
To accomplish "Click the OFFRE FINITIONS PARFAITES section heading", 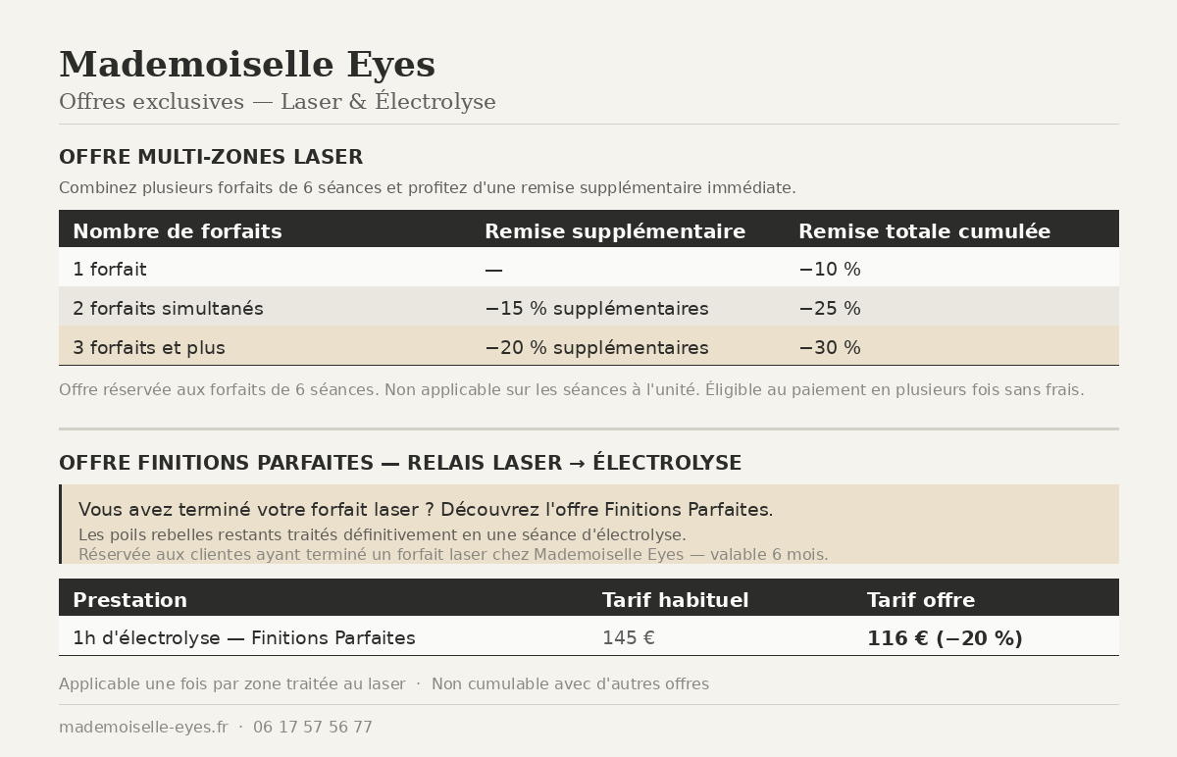I will pyautogui.click(x=399, y=463).
